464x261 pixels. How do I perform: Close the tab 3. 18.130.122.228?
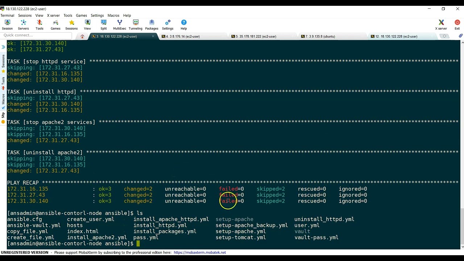tap(153, 36)
